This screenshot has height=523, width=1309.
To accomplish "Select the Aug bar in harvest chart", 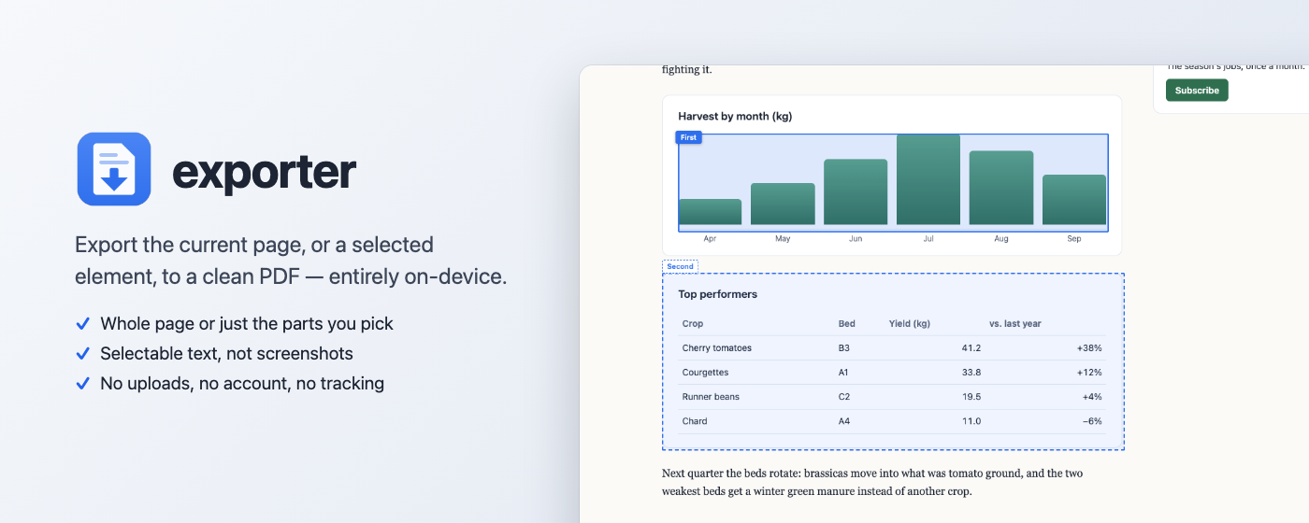I will click(1001, 188).
